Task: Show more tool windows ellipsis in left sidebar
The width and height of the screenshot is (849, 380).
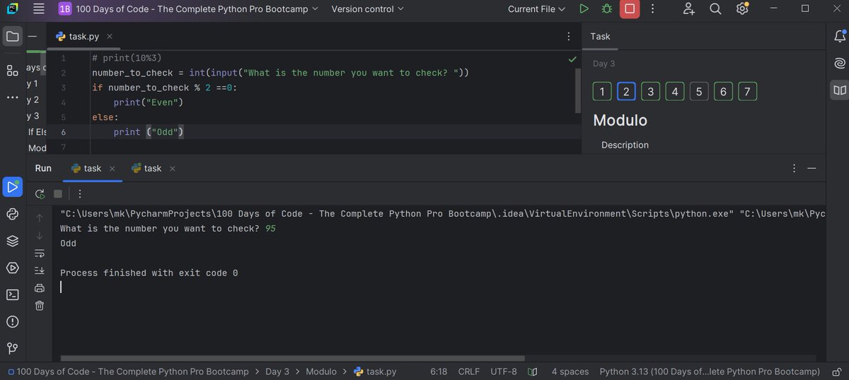Action: tap(12, 97)
